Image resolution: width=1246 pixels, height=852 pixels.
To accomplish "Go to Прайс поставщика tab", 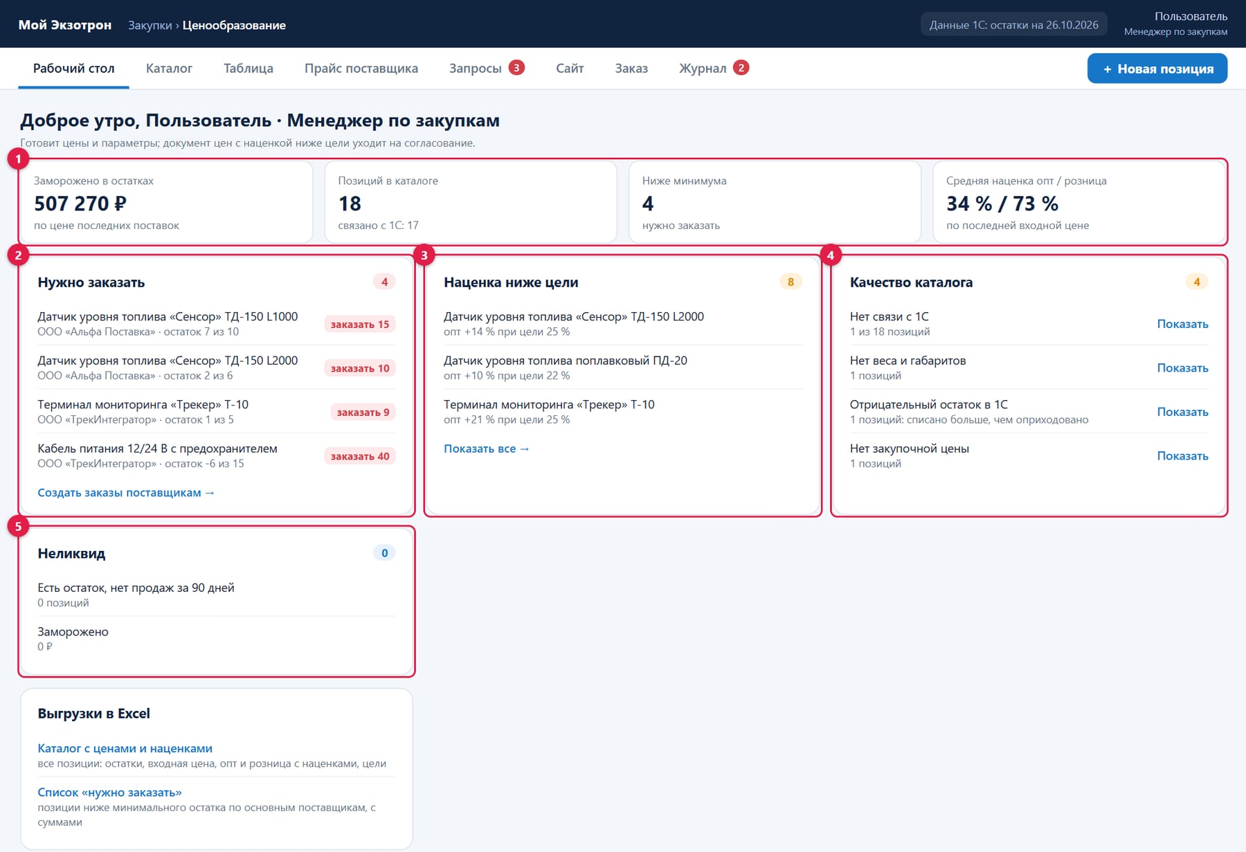I will click(361, 69).
